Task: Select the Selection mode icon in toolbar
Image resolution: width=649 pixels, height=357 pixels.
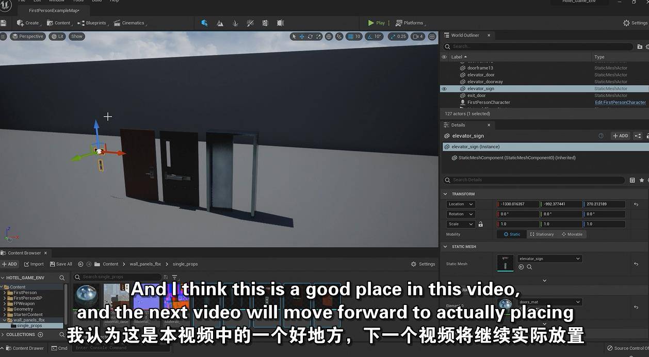Action: click(x=204, y=23)
